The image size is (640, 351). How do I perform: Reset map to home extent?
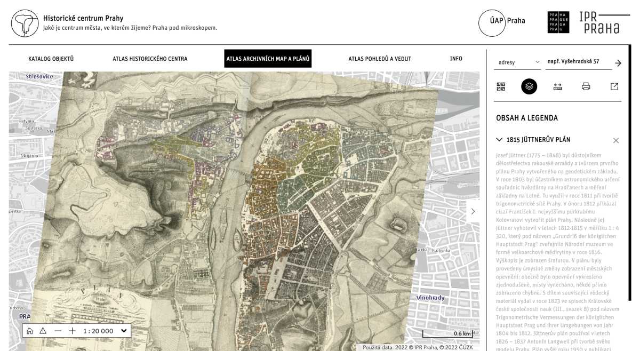tap(30, 331)
